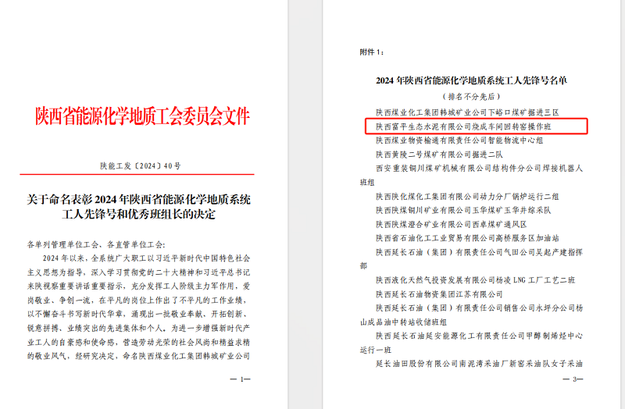625x409 pixels.
Task: Click body line starting 业工人的自豪感和使命感
Action: coord(139,342)
